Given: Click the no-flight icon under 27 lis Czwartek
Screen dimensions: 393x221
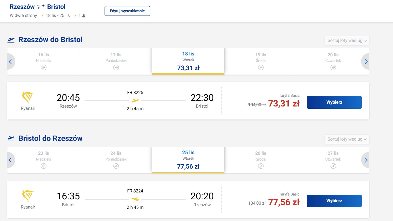Looking at the screenshot, I should (x=333, y=166).
